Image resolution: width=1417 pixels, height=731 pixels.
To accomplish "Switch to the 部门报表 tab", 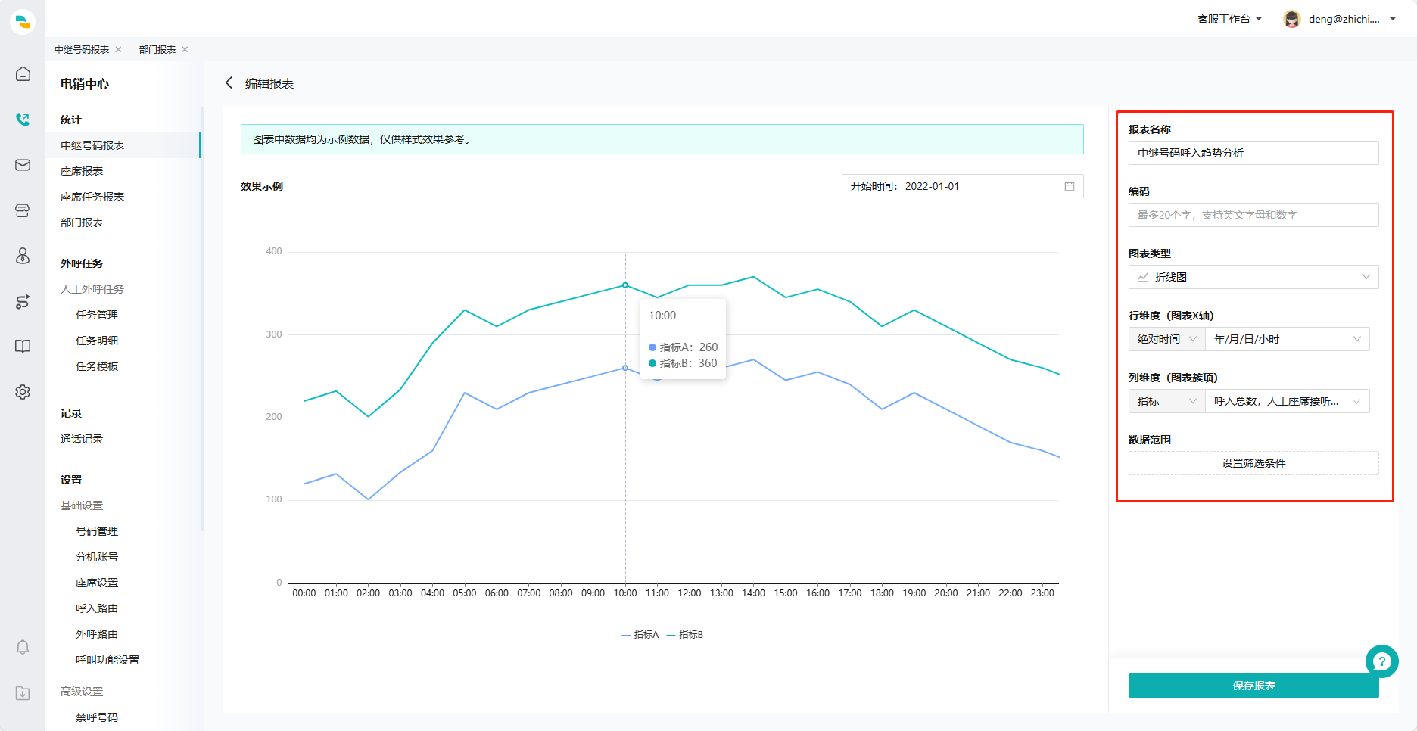I will pos(157,49).
